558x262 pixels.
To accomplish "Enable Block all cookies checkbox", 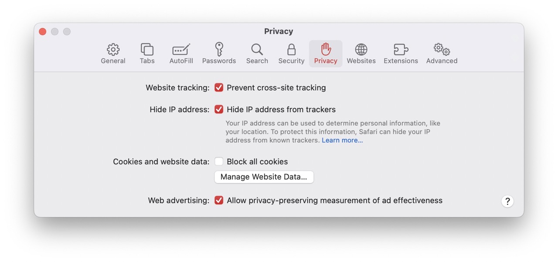I will [219, 162].
